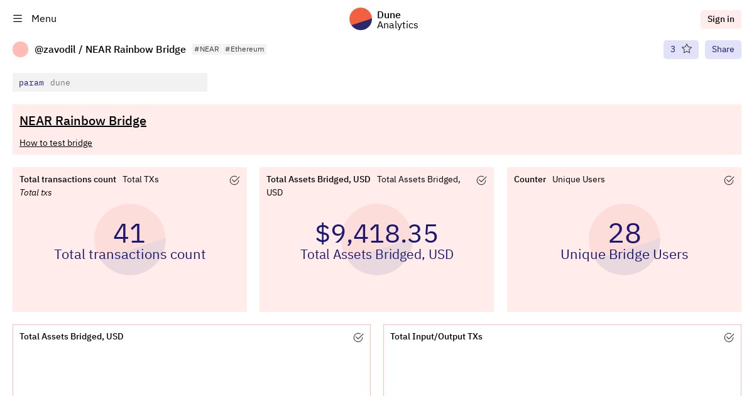Click the Total Input/Output TXs chart title
This screenshot has height=396, width=754.
click(436, 336)
